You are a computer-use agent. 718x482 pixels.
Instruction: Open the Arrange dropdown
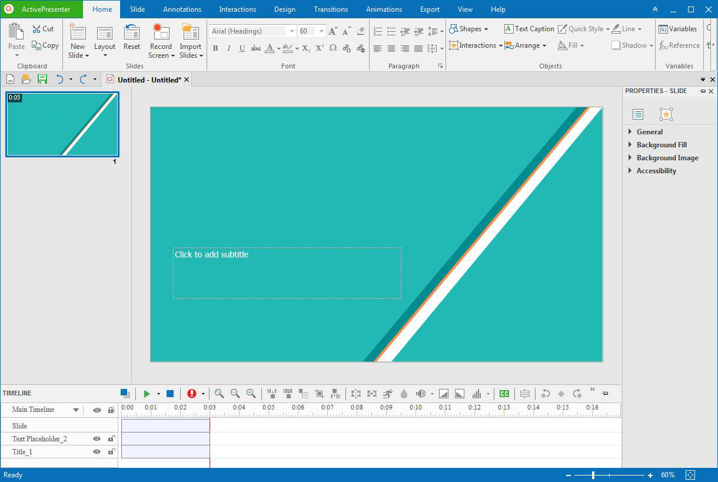526,45
